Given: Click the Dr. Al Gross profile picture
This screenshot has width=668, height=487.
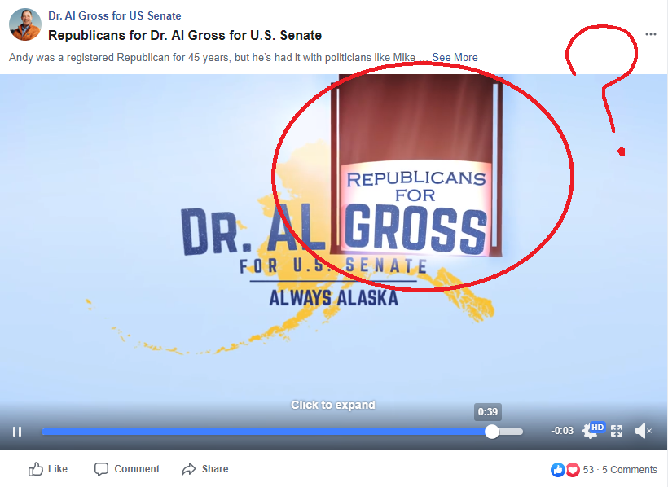Looking at the screenshot, I should click(x=25, y=24).
